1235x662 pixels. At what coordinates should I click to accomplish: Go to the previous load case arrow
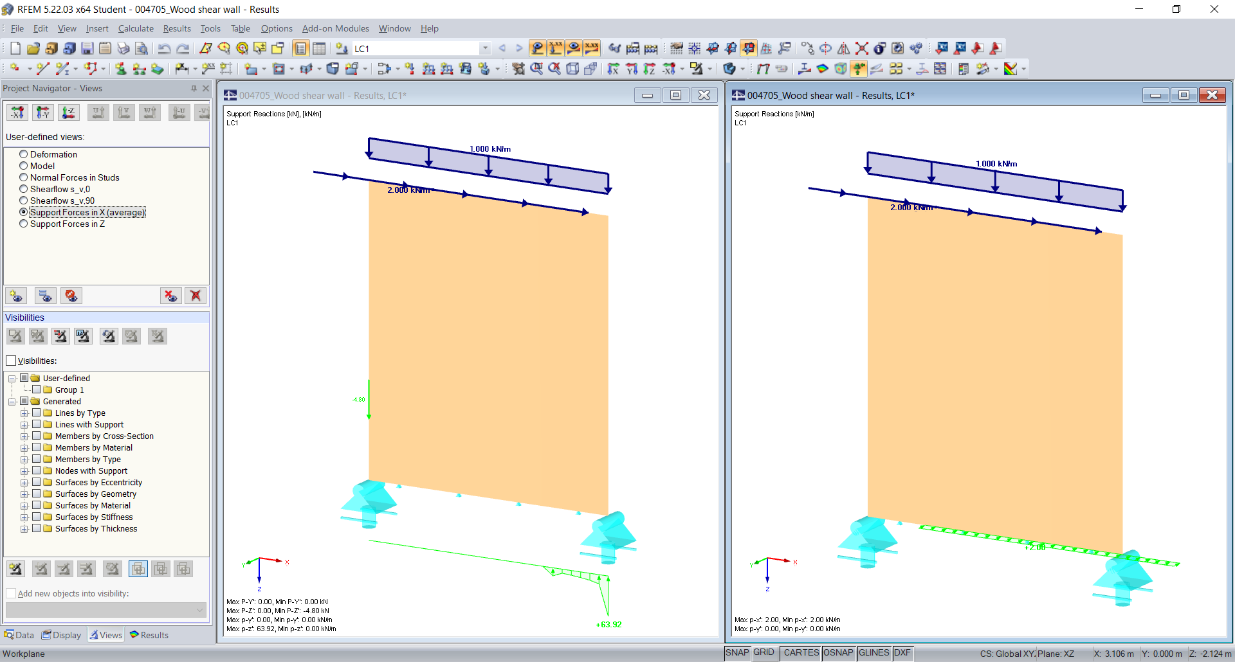[x=502, y=48]
